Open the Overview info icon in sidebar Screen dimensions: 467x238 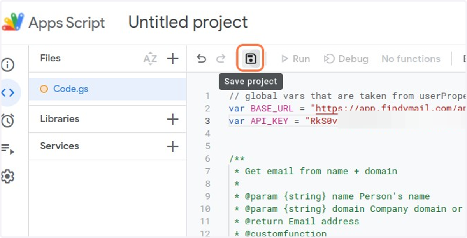pos(8,65)
